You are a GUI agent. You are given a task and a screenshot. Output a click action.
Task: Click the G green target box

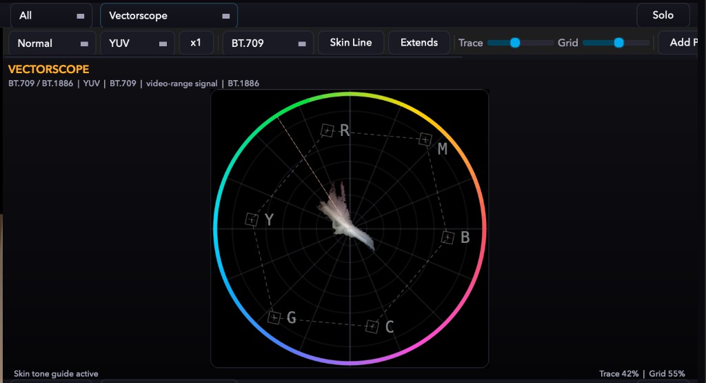(x=274, y=317)
